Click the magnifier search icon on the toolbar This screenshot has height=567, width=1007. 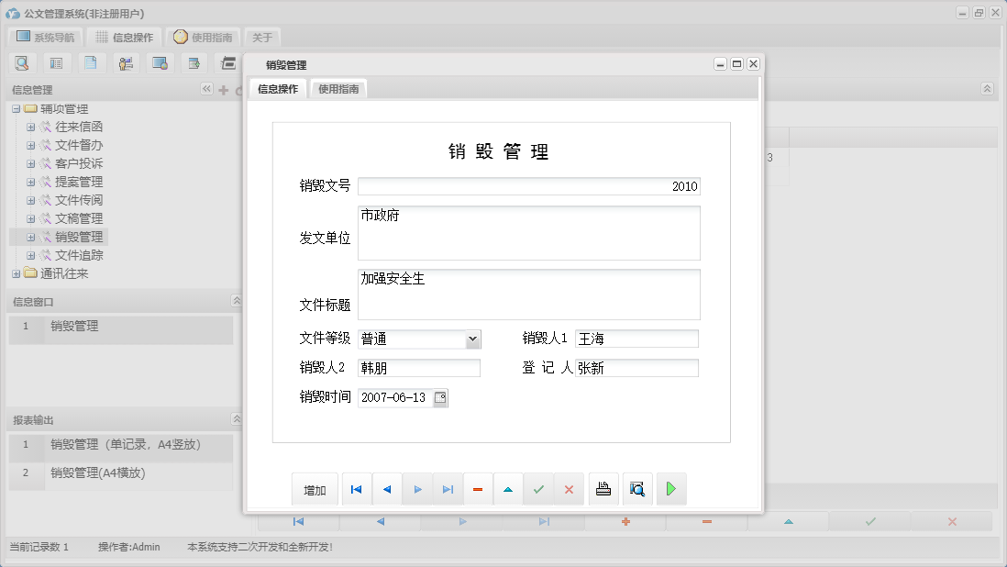coord(22,62)
